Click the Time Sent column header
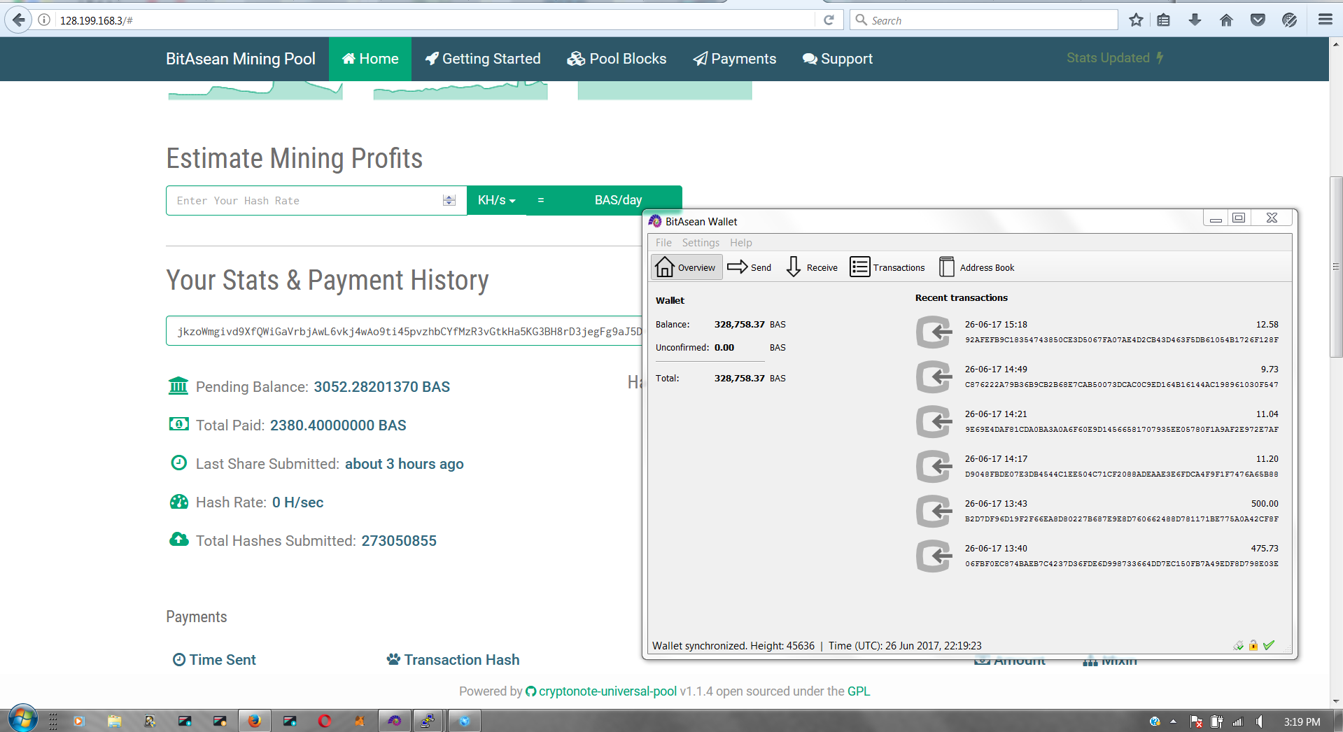Screen dimensions: 1343x732 214,660
